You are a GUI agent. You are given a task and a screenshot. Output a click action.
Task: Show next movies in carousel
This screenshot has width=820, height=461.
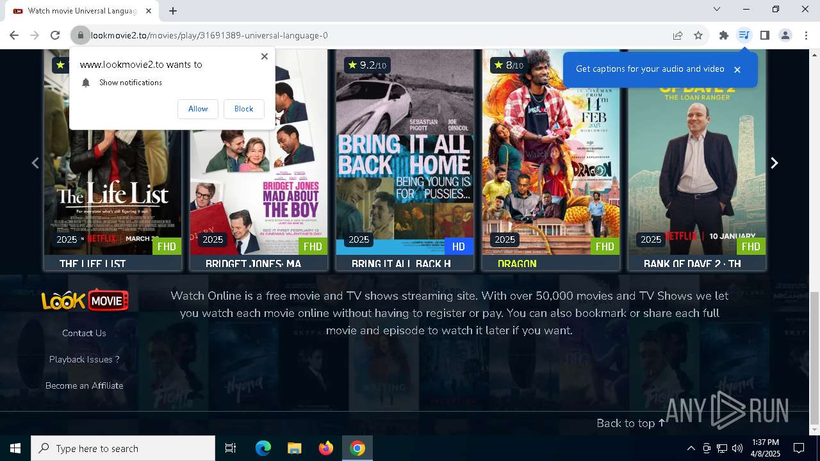click(x=775, y=163)
